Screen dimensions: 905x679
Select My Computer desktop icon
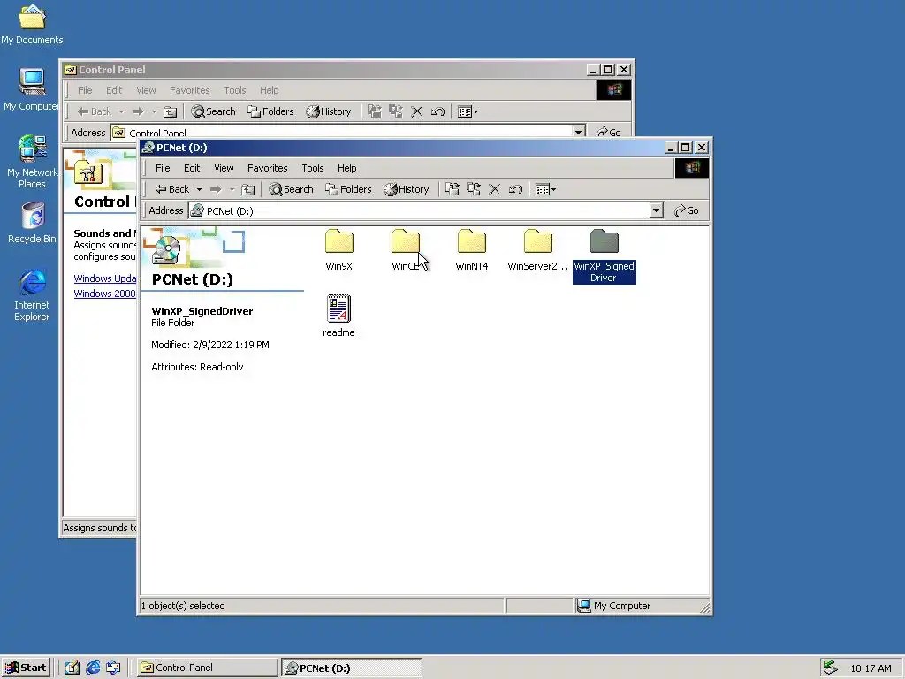(x=32, y=89)
